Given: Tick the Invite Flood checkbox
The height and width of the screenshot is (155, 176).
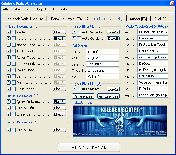Looking at the screenshot, I should pyautogui.click(x=14, y=70).
